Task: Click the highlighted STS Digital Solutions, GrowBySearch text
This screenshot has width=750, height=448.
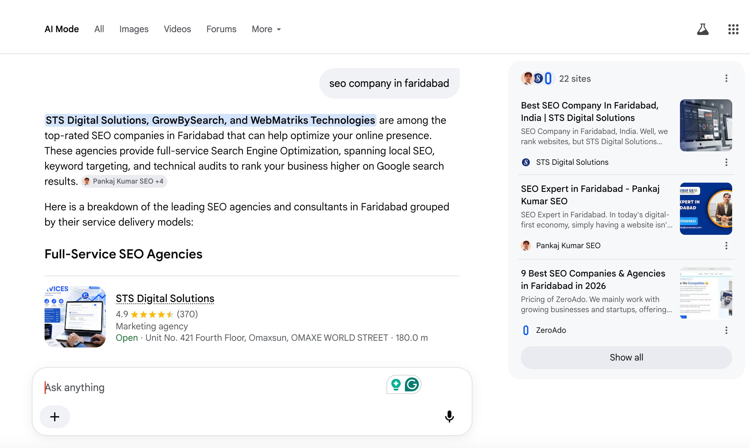Action: 210,120
